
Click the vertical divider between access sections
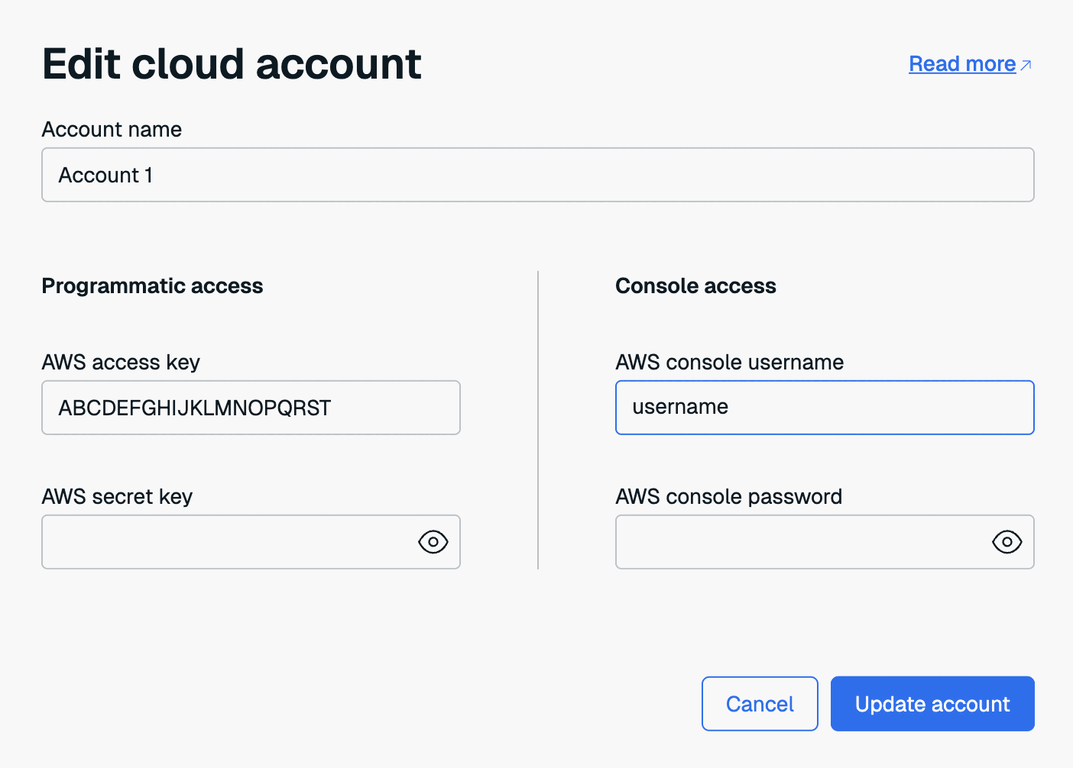click(538, 420)
